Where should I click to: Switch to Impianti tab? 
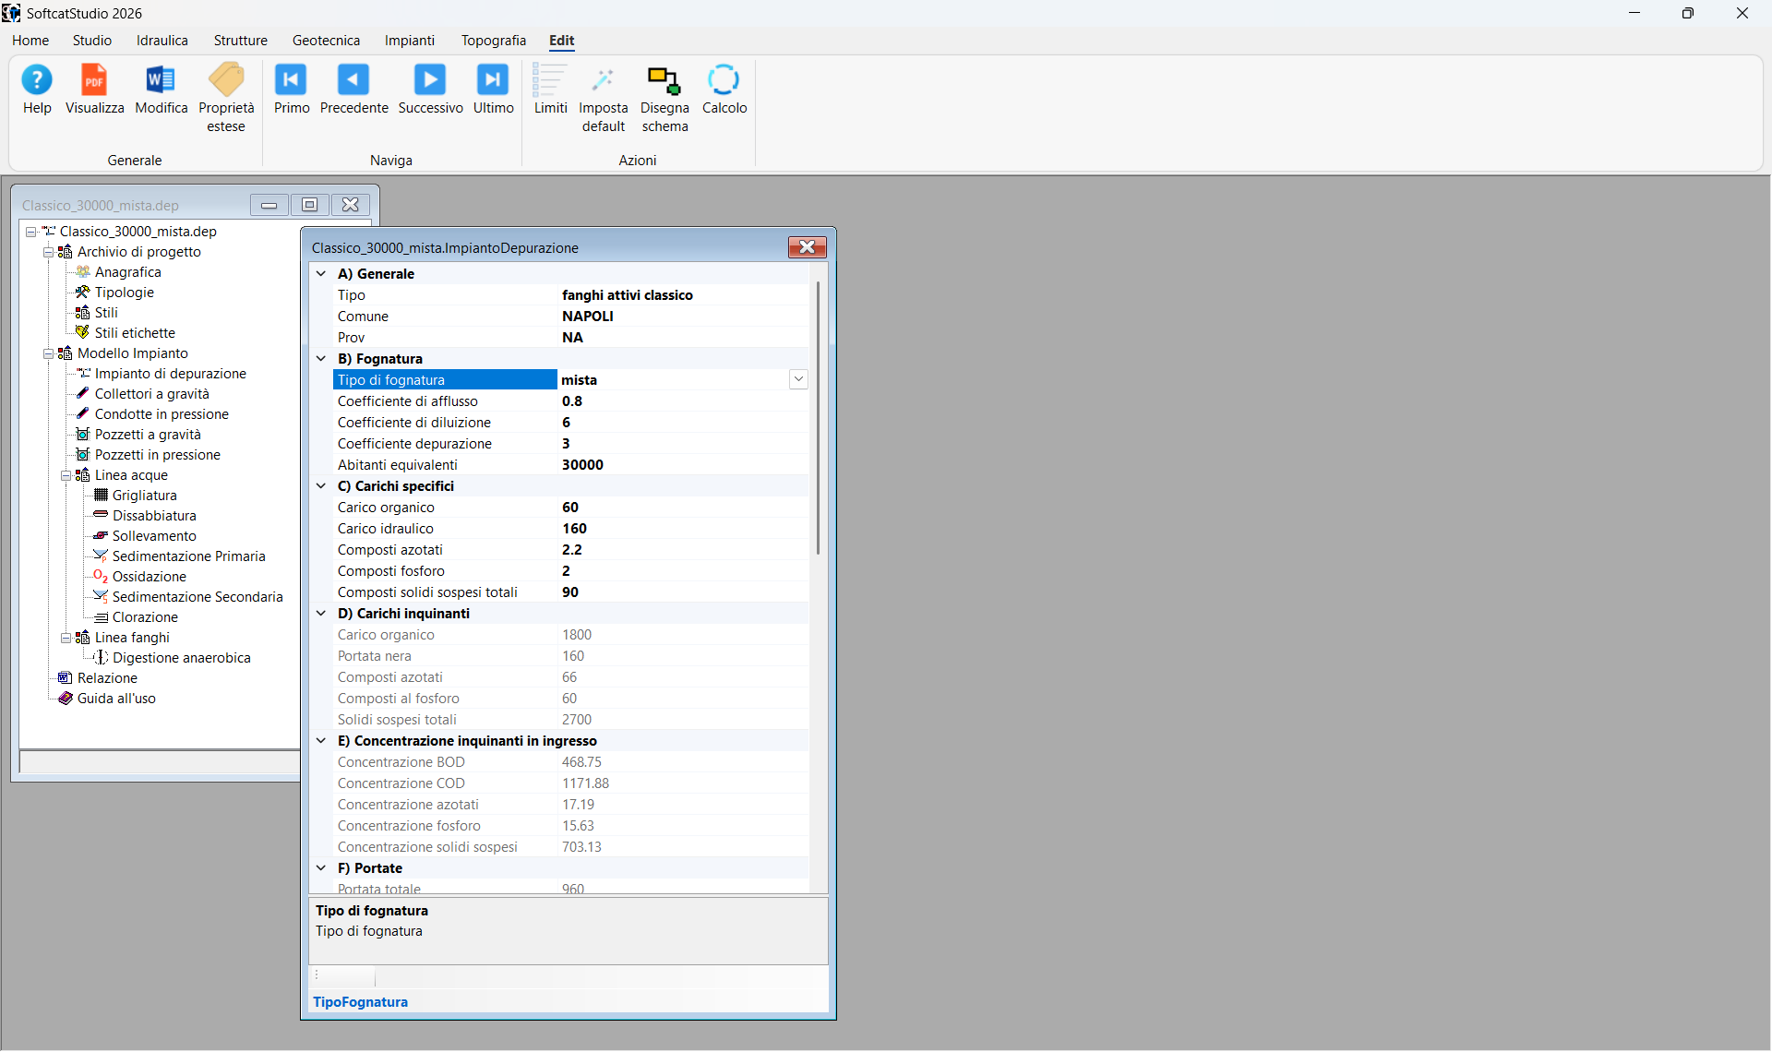[410, 41]
